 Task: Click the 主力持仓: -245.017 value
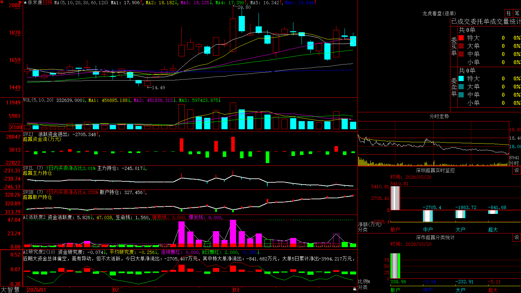pos(122,168)
